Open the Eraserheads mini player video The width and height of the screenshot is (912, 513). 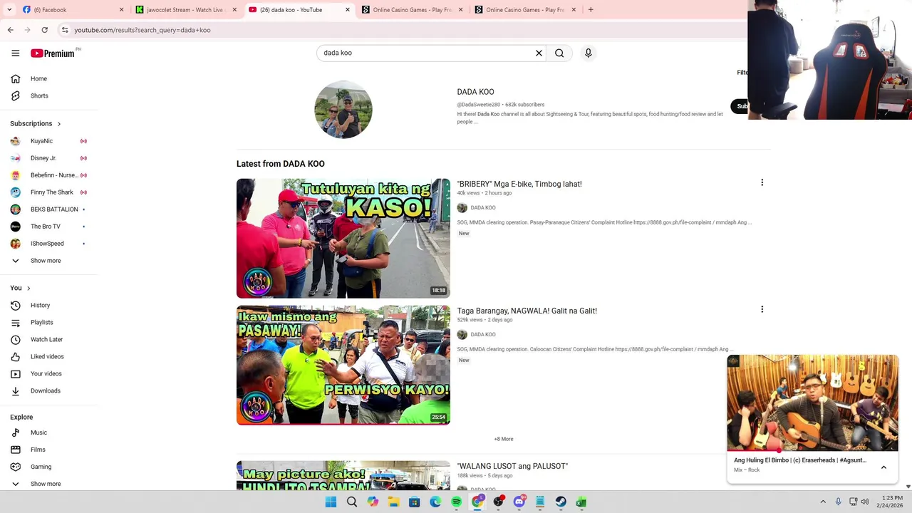[x=812, y=403]
